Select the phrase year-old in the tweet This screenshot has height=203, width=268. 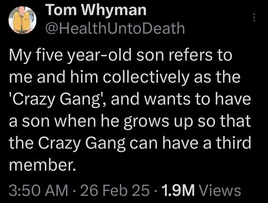click(x=101, y=56)
